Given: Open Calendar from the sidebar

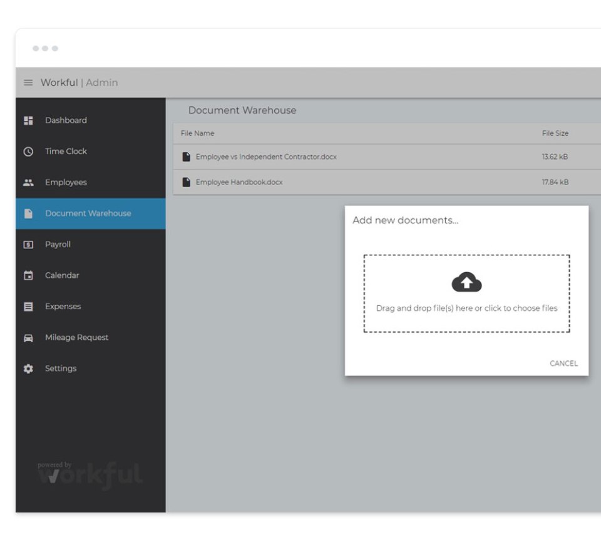Looking at the screenshot, I should pos(62,275).
